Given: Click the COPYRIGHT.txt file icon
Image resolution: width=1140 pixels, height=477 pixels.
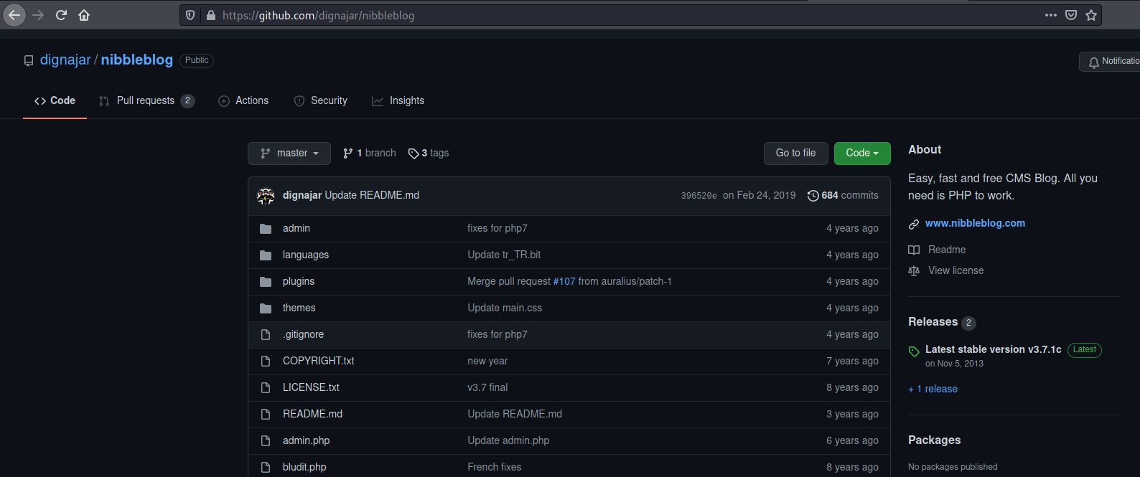Looking at the screenshot, I should coord(266,362).
